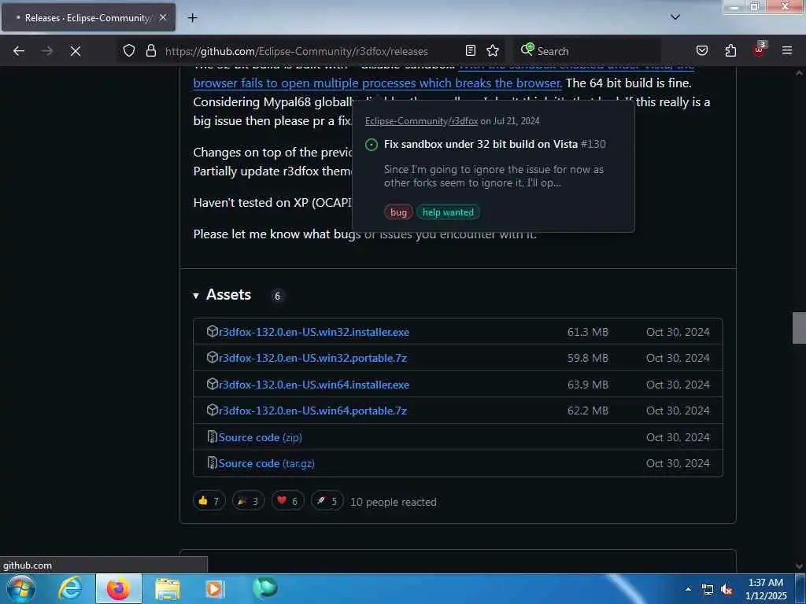
Task: Toggle reader view in address bar
Action: [x=471, y=50]
